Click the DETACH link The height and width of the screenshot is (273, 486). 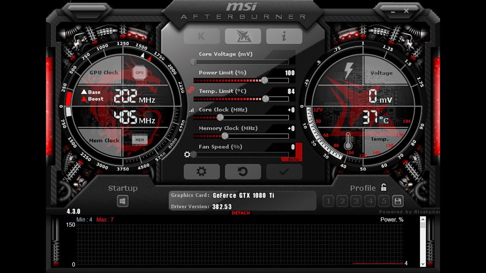(241, 213)
